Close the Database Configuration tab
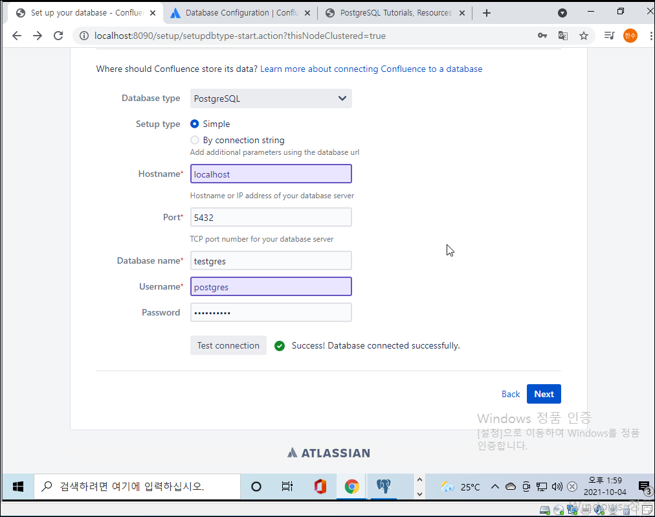This screenshot has width=655, height=517. (307, 13)
